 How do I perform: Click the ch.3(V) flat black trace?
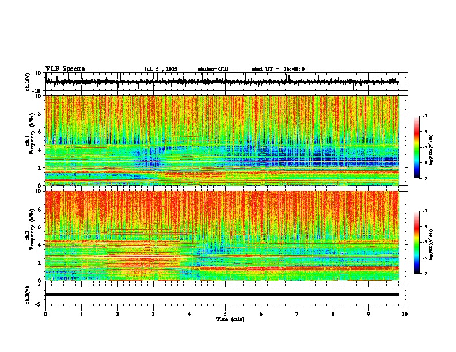(x=222, y=294)
